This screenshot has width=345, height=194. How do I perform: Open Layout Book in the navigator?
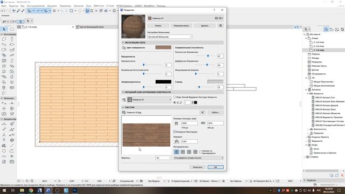(x=337, y=29)
